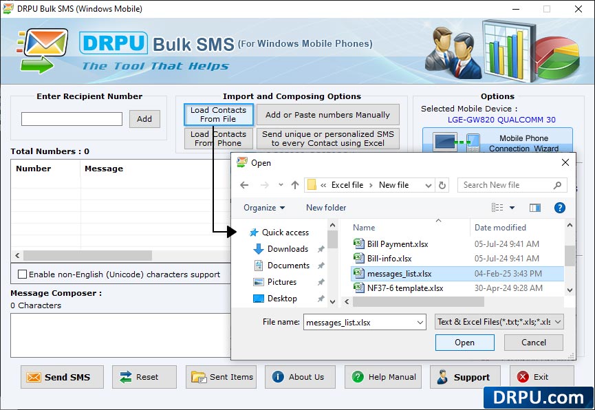
Task: Click the Pictures folder icon
Action: [x=259, y=282]
